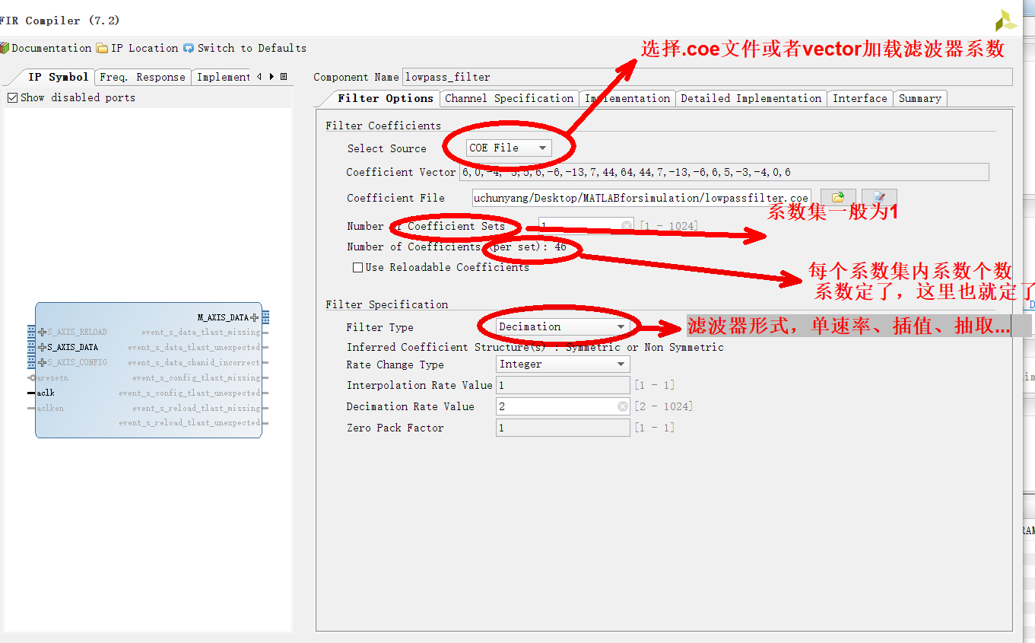Edit the coefficient file

click(879, 198)
